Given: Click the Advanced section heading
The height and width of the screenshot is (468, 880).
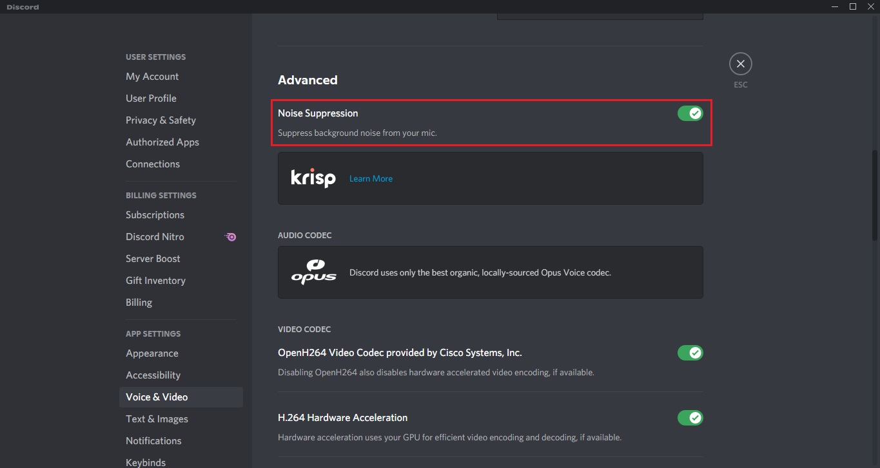Looking at the screenshot, I should (308, 80).
